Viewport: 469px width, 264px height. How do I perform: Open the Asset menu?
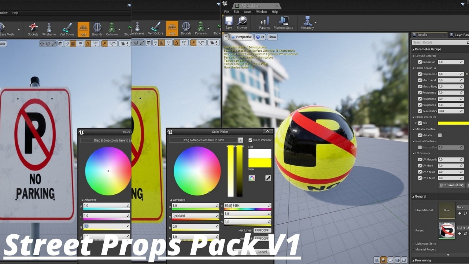pyautogui.click(x=248, y=12)
